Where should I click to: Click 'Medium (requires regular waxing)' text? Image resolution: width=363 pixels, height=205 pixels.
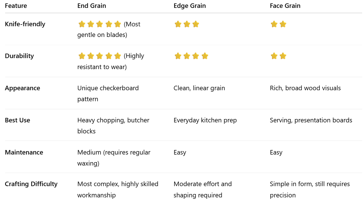coord(114,158)
